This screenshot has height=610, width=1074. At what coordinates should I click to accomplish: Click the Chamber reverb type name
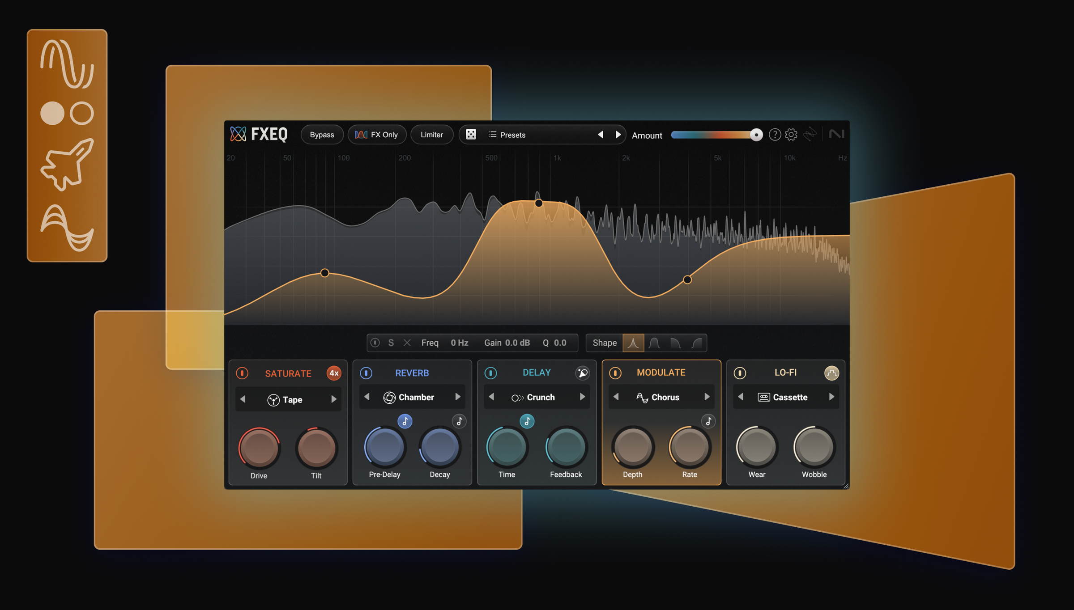[x=416, y=397]
